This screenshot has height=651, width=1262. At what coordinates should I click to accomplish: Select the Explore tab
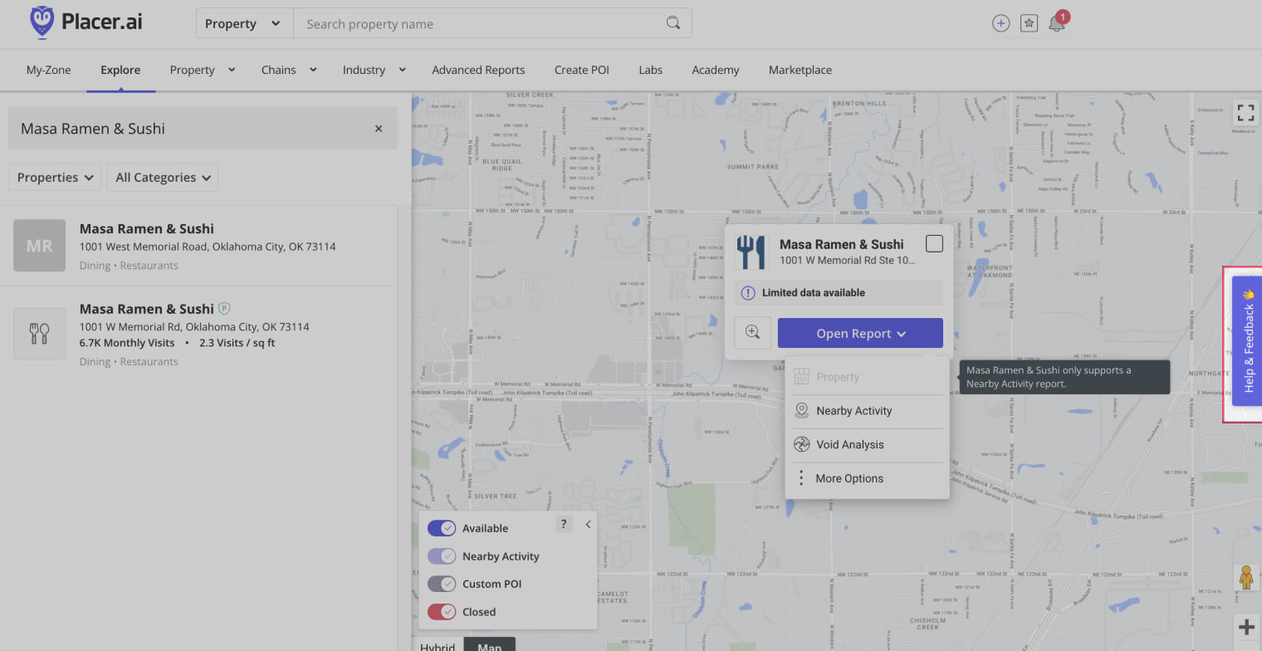coord(120,70)
